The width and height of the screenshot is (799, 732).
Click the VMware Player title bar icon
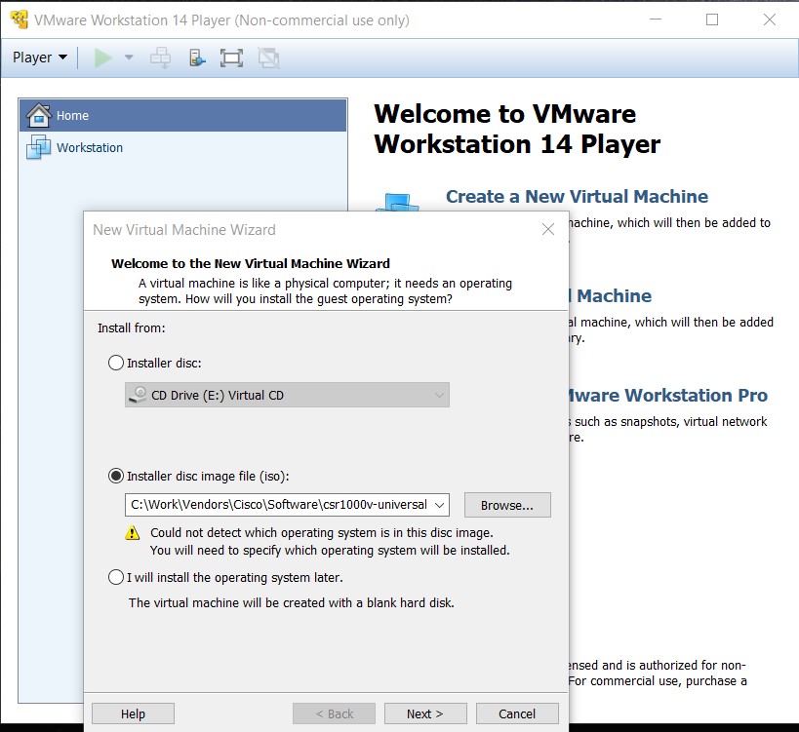pos(19,19)
